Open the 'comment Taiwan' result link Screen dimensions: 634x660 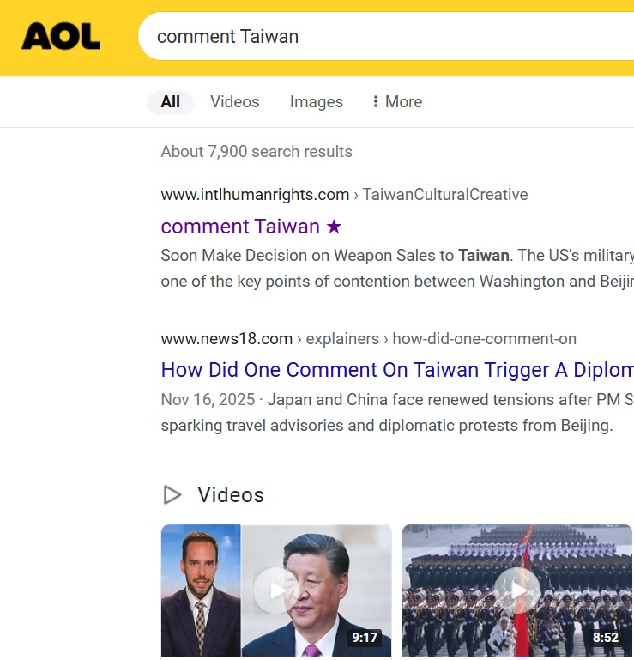coord(240,227)
